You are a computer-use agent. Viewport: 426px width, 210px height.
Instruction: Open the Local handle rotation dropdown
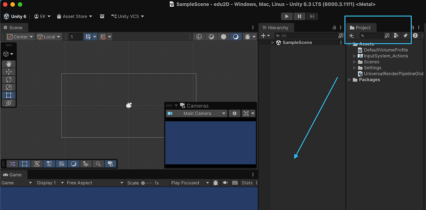pos(49,37)
